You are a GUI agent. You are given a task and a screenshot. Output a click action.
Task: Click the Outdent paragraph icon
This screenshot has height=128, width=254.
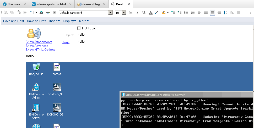coord(180,12)
